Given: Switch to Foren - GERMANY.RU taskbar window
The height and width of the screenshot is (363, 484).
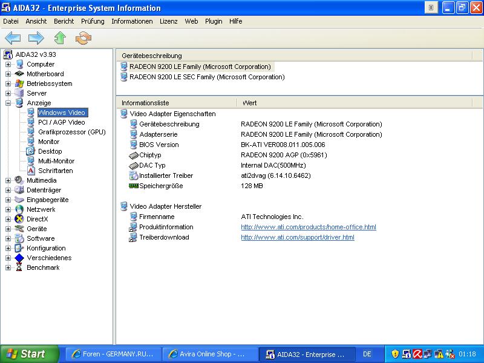Looking at the screenshot, I should pyautogui.click(x=113, y=354).
